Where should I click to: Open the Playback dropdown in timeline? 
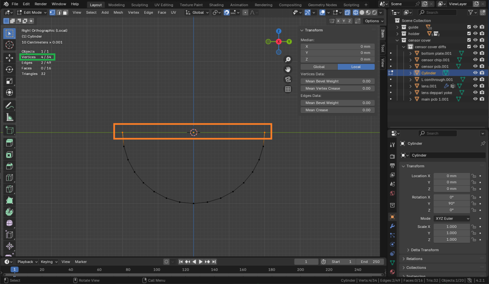[27, 262]
